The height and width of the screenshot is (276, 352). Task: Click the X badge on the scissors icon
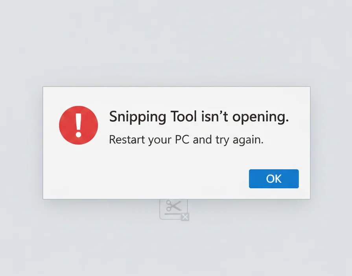[x=185, y=217]
